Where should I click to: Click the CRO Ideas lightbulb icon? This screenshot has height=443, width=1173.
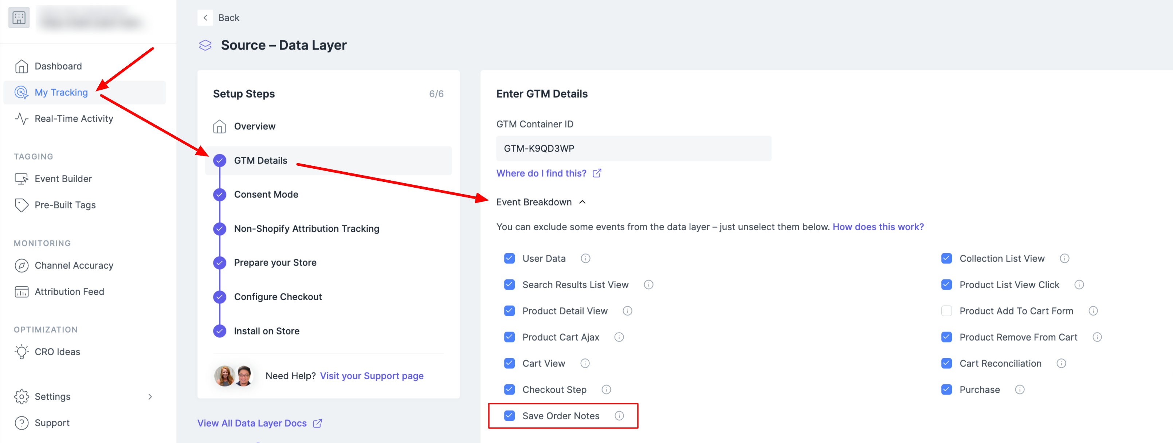(21, 352)
